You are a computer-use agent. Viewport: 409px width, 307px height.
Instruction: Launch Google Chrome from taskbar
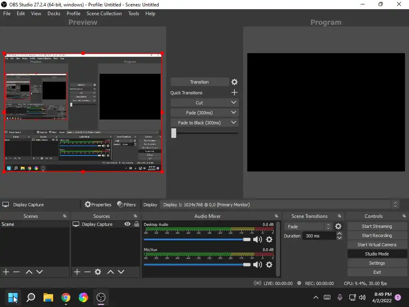[66, 297]
